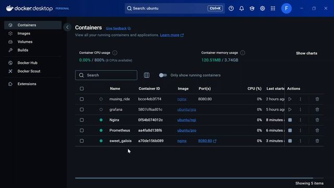The width and height of the screenshot is (334, 188).
Task: Open the Prometheus container name
Action: tap(120, 131)
